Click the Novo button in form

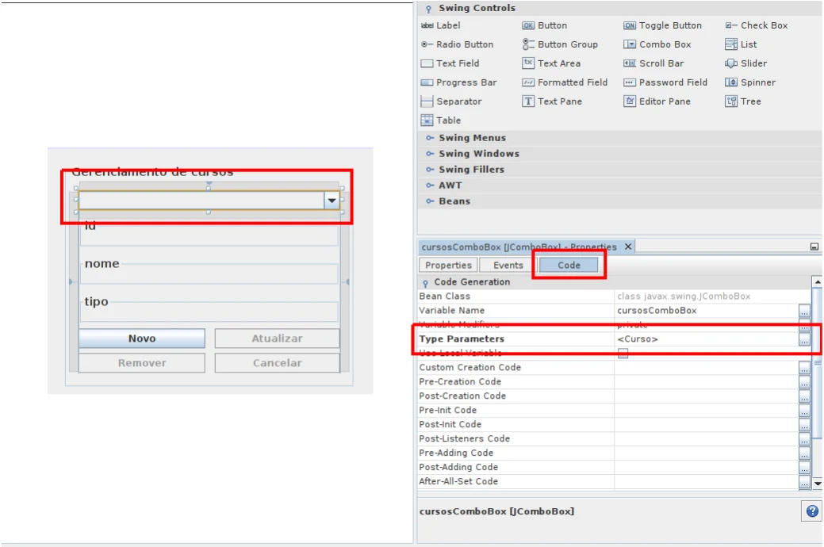[x=142, y=339]
